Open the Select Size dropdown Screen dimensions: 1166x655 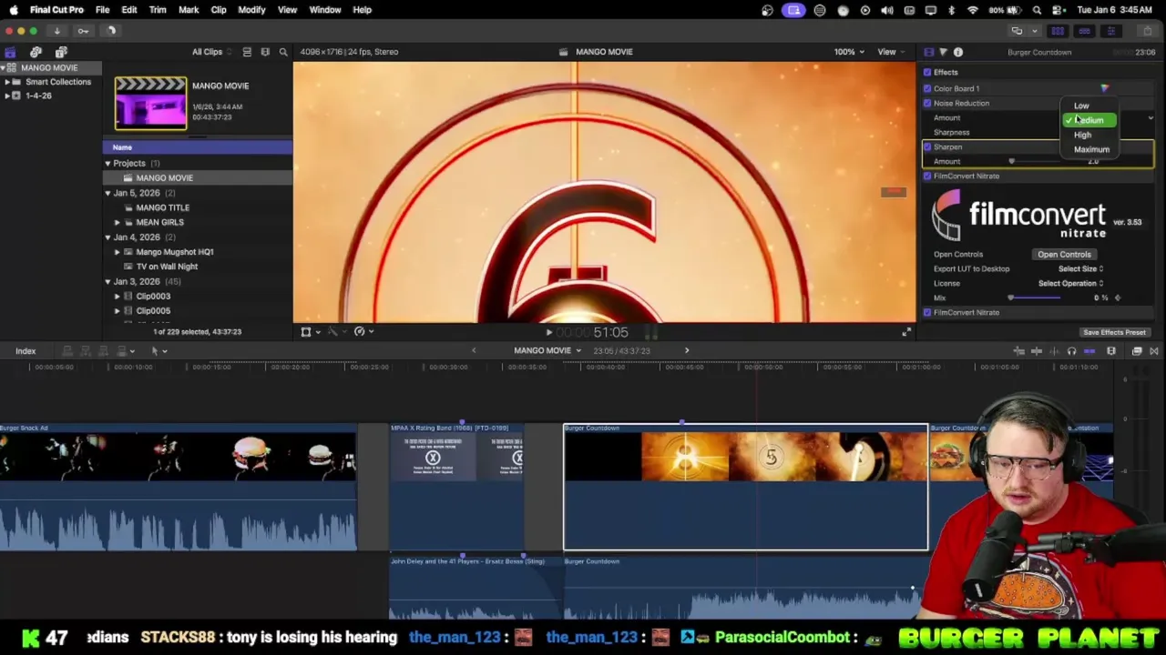[1080, 268]
